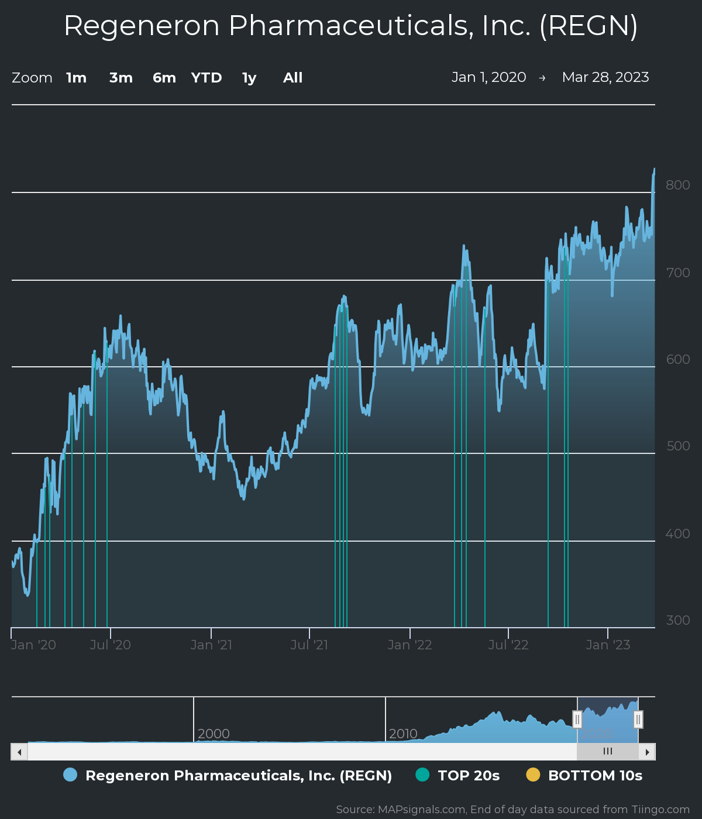This screenshot has height=819, width=702.
Task: Click the 700 y-axis value
Action: tap(678, 273)
